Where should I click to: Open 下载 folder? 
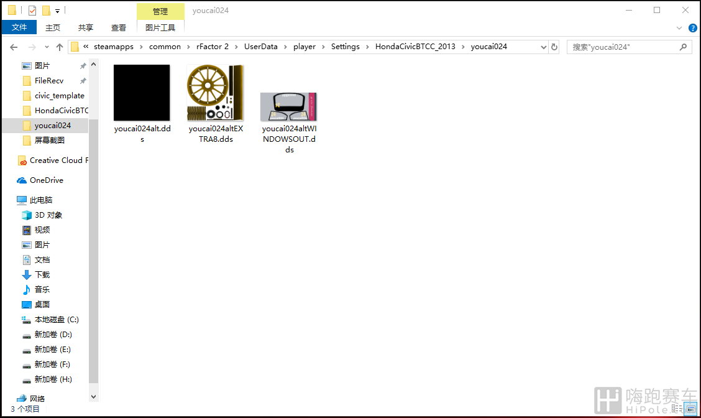point(42,275)
